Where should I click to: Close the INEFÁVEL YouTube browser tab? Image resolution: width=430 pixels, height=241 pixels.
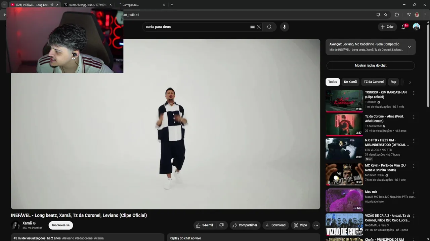point(57,5)
